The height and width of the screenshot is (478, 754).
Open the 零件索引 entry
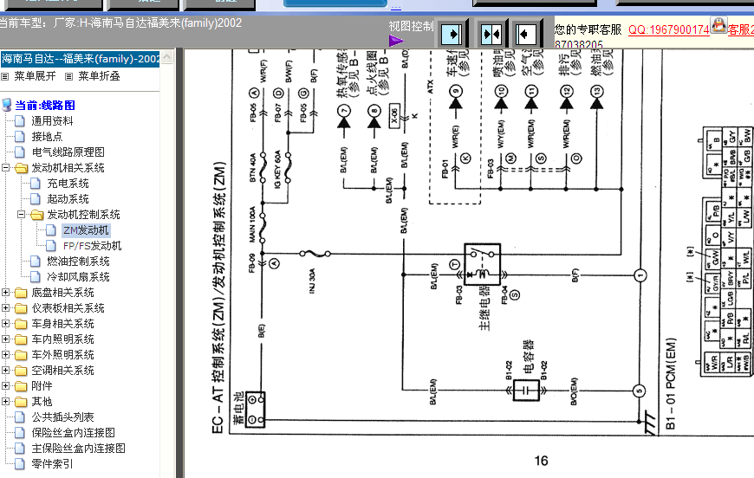coord(52,463)
